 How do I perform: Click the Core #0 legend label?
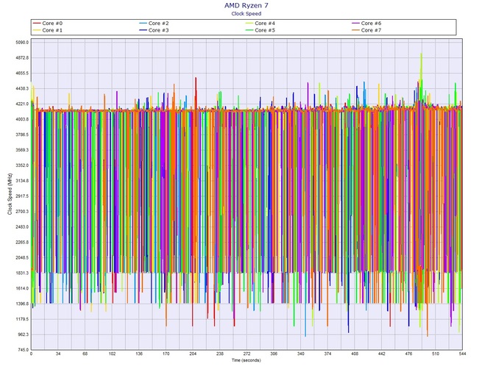[52, 24]
